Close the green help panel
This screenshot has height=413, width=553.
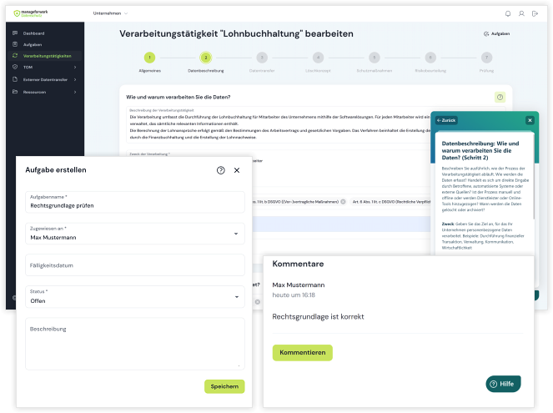coord(530,120)
